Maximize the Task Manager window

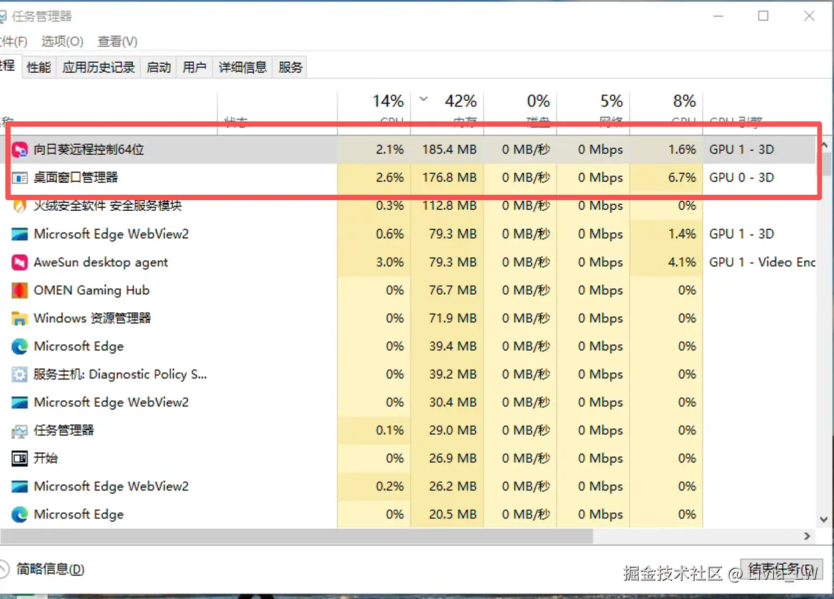click(x=763, y=16)
